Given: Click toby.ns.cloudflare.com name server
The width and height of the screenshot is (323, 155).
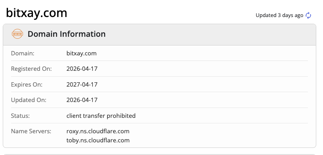Looking at the screenshot, I should (98, 140).
